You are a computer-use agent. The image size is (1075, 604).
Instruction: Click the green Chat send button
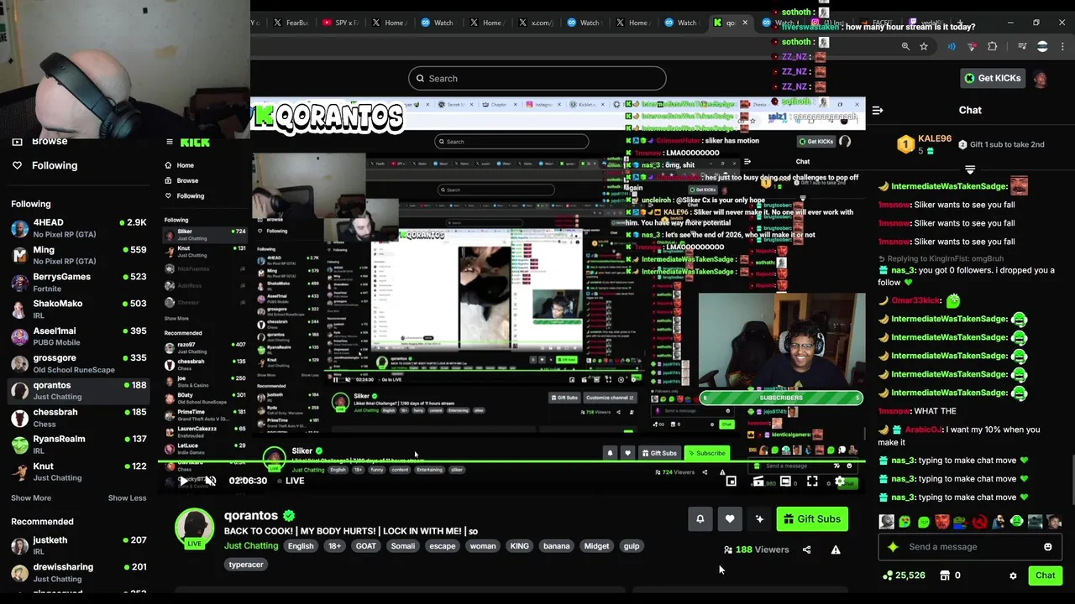click(1045, 575)
